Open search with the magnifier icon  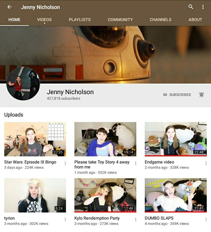(x=191, y=7)
